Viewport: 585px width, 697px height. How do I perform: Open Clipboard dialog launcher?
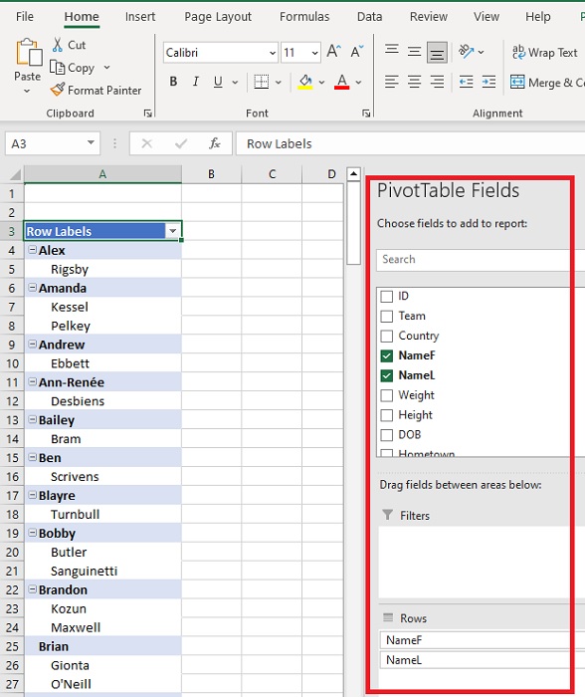(147, 114)
